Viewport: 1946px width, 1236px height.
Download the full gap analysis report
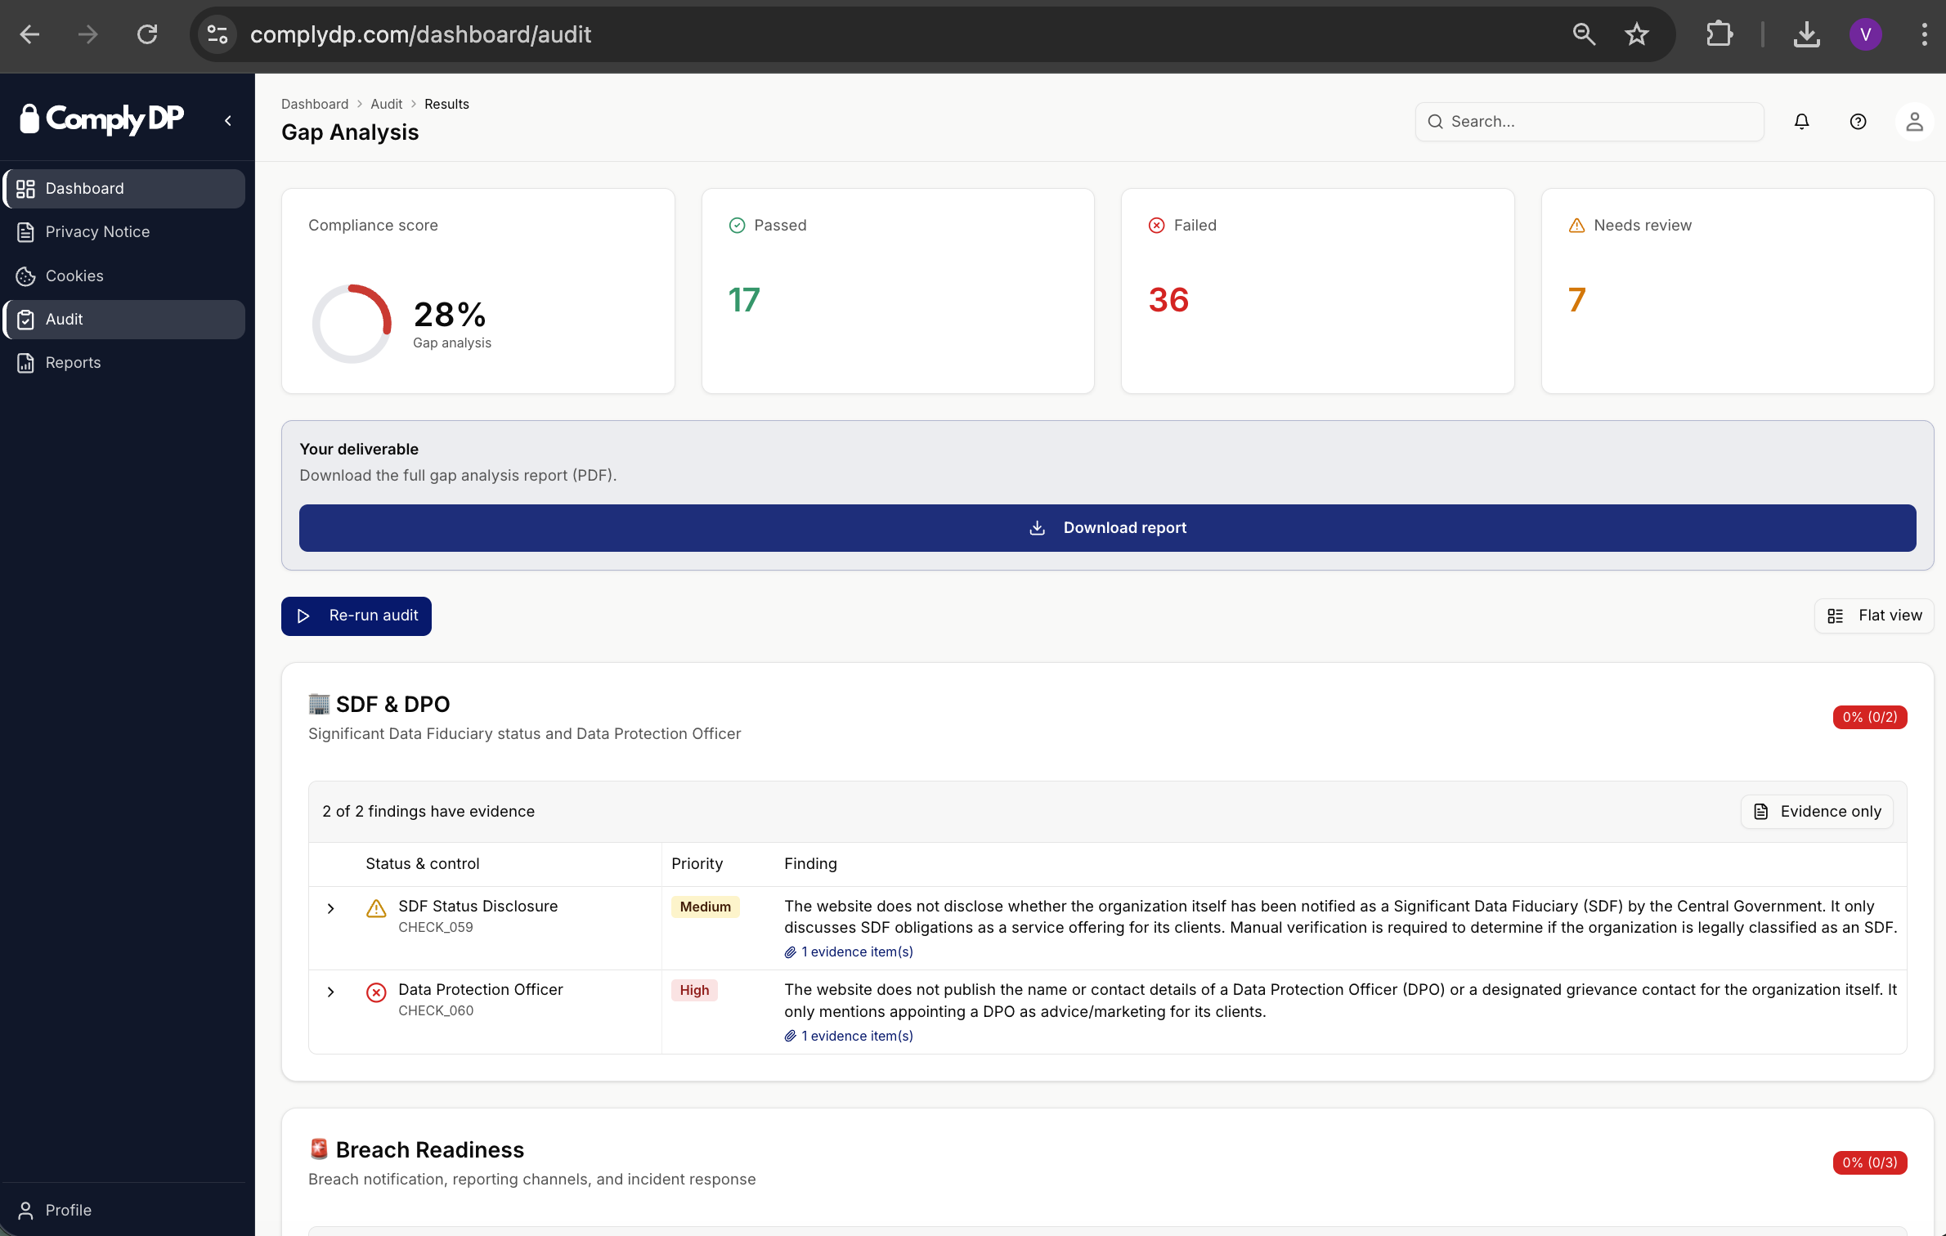(1107, 527)
